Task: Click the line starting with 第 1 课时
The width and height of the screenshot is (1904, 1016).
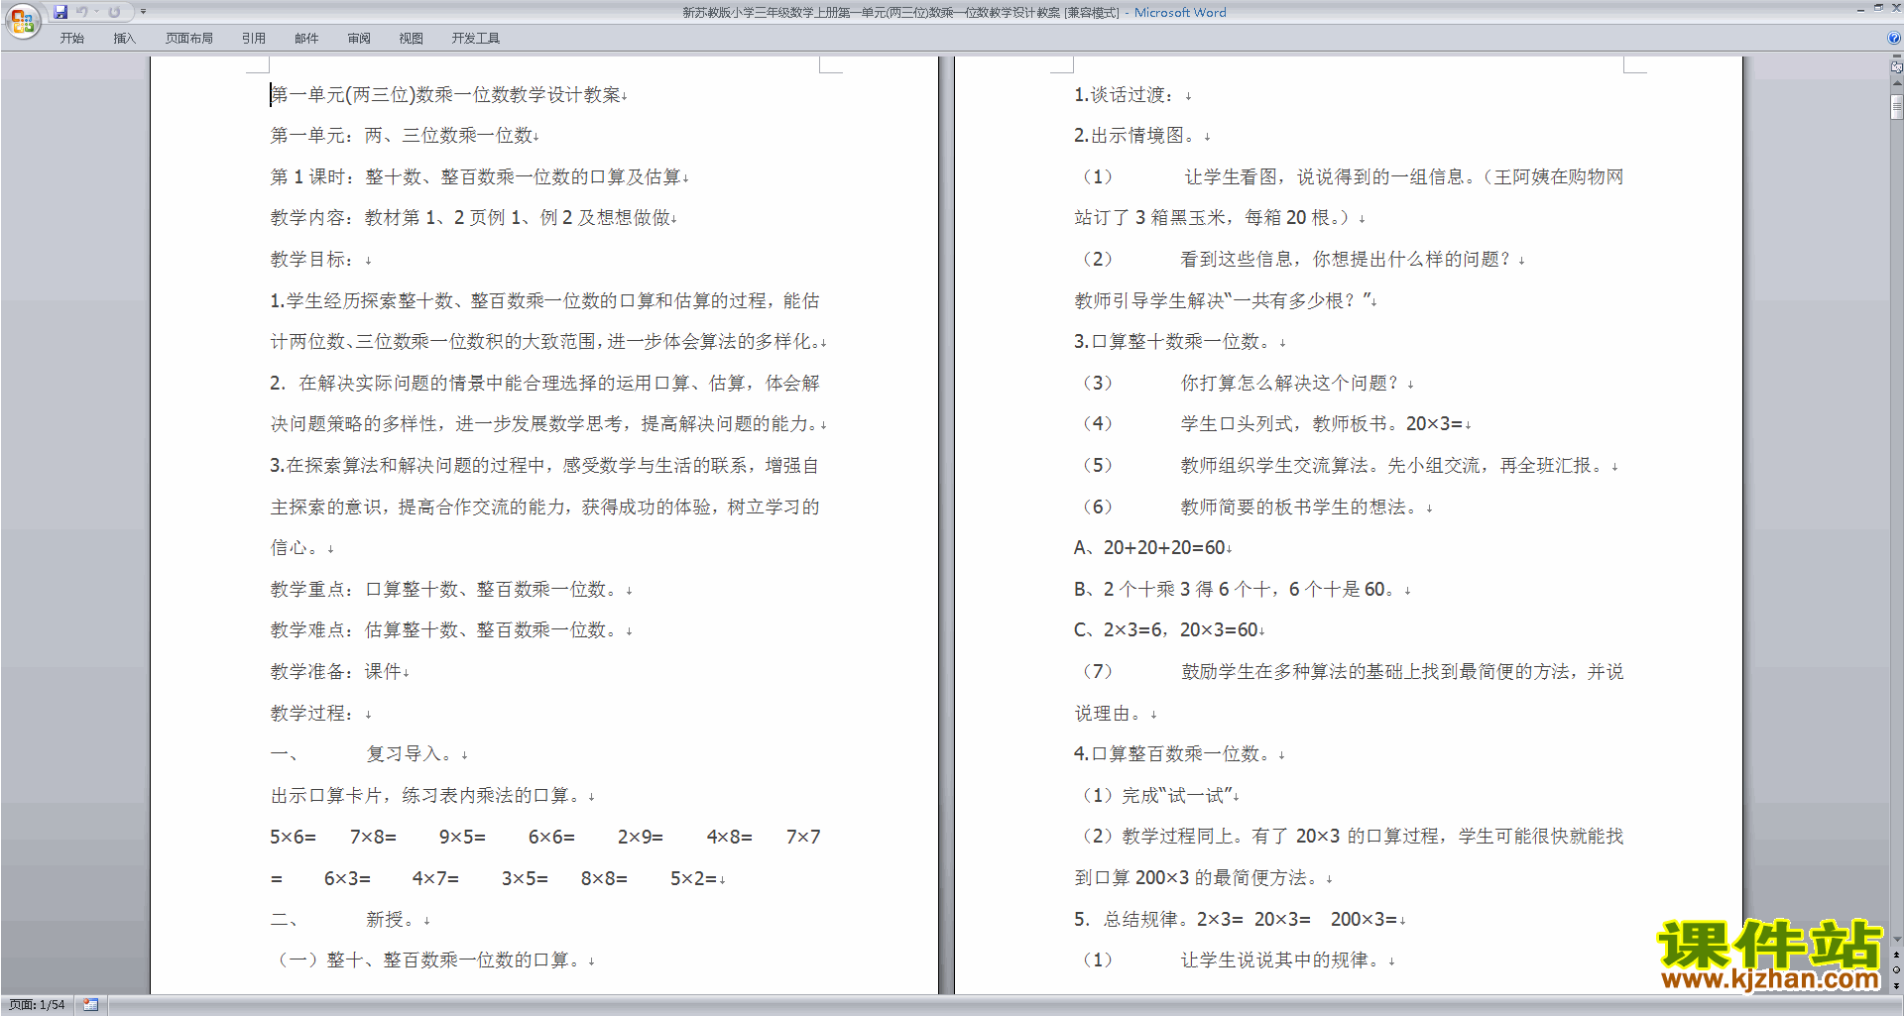Action: [x=477, y=177]
